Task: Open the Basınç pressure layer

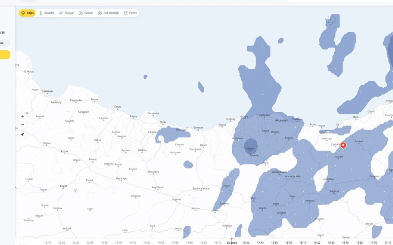Action: click(x=86, y=13)
